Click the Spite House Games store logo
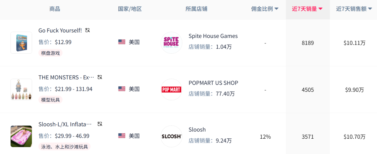This screenshot has width=377, height=154. coord(171,43)
